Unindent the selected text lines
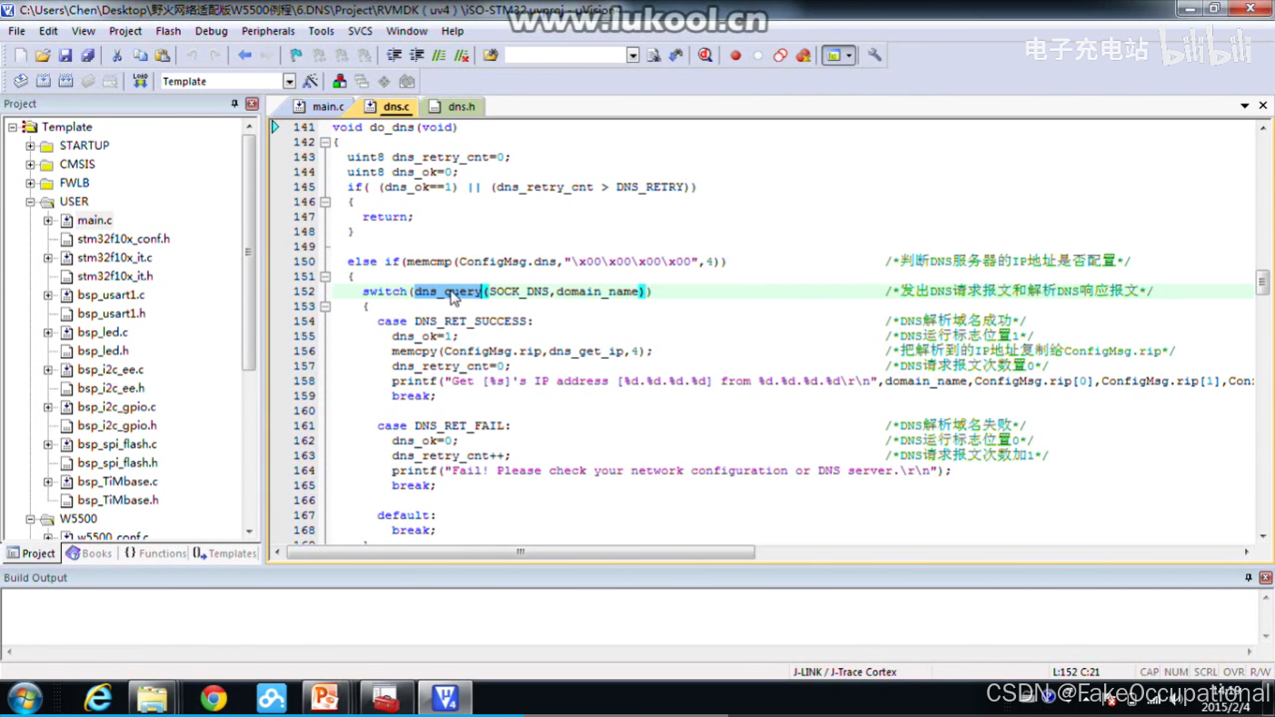Viewport: 1275px width, 717px height. [417, 55]
